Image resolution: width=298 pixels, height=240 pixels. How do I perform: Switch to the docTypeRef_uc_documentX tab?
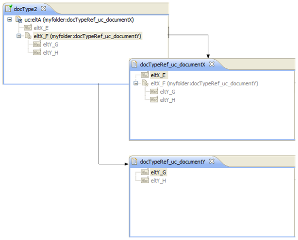click(173, 64)
